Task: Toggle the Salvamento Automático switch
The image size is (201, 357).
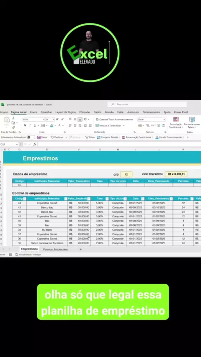Action: tap(31, 137)
